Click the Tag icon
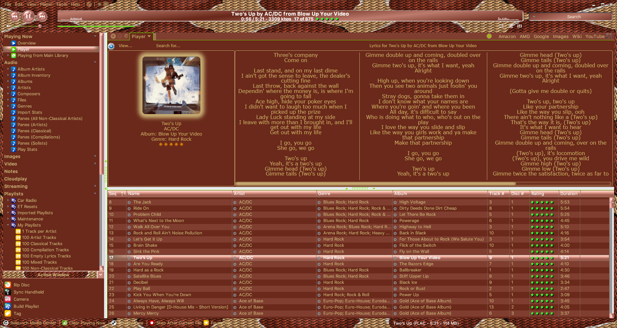Screen dimensions: 617x328 click(8, 313)
